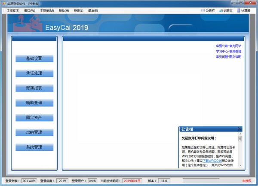Launch the 计算器 calculator tool
The image size is (258, 186).
tap(243, 10)
